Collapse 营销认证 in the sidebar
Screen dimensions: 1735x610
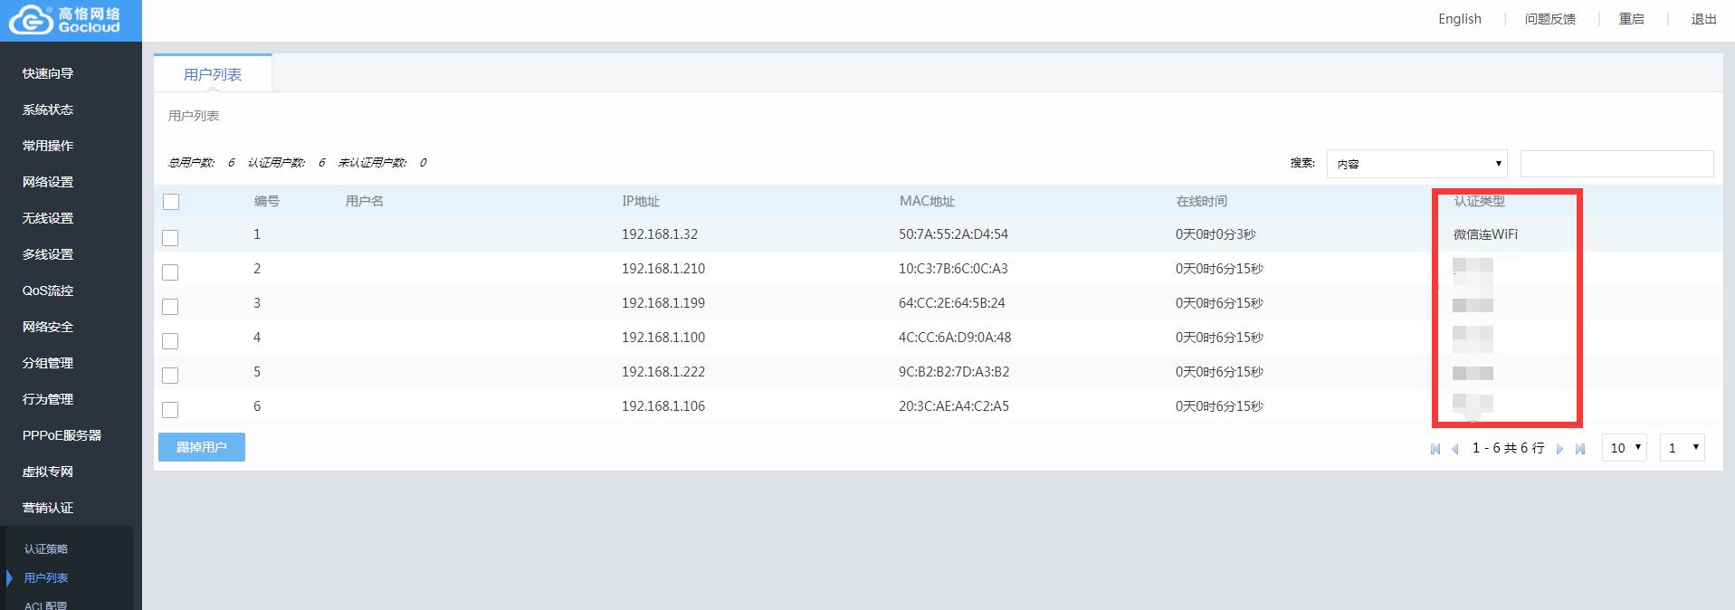[48, 508]
